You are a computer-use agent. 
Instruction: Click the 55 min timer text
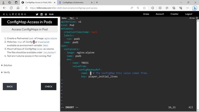pyautogui.click(x=192, y=18)
